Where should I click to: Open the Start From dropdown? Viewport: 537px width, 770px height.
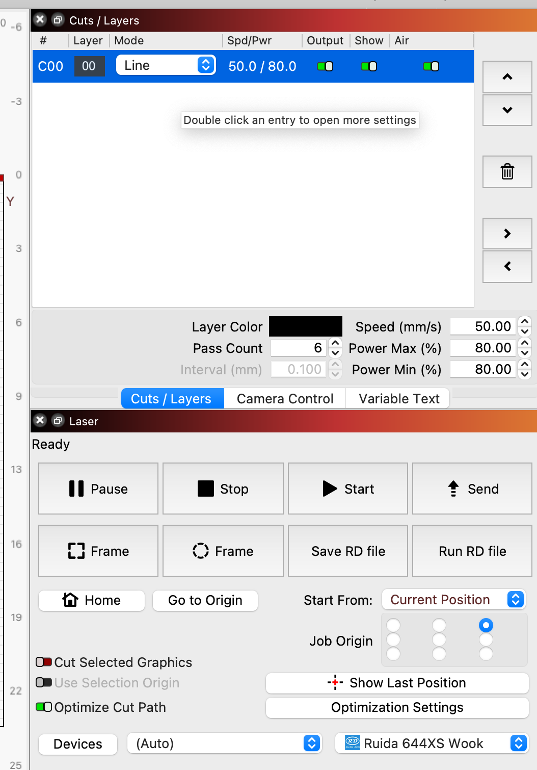[x=453, y=600]
